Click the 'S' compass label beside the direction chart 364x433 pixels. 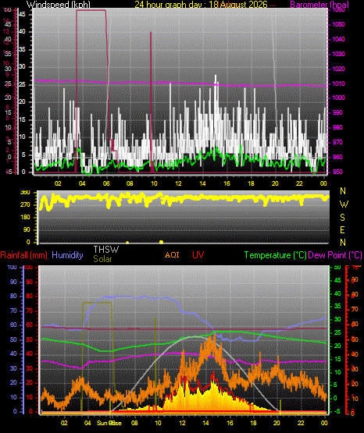point(342,218)
